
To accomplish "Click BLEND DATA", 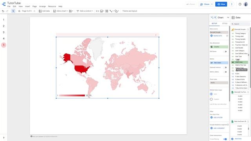I will [216, 36].
